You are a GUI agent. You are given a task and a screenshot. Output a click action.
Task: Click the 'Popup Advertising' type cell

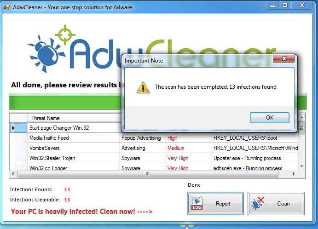143,138
